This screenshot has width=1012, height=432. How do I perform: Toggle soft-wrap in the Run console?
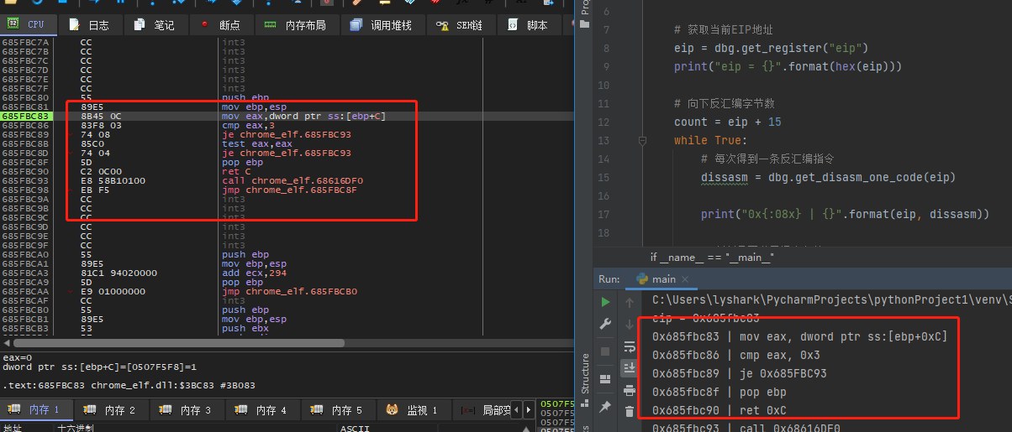629,346
